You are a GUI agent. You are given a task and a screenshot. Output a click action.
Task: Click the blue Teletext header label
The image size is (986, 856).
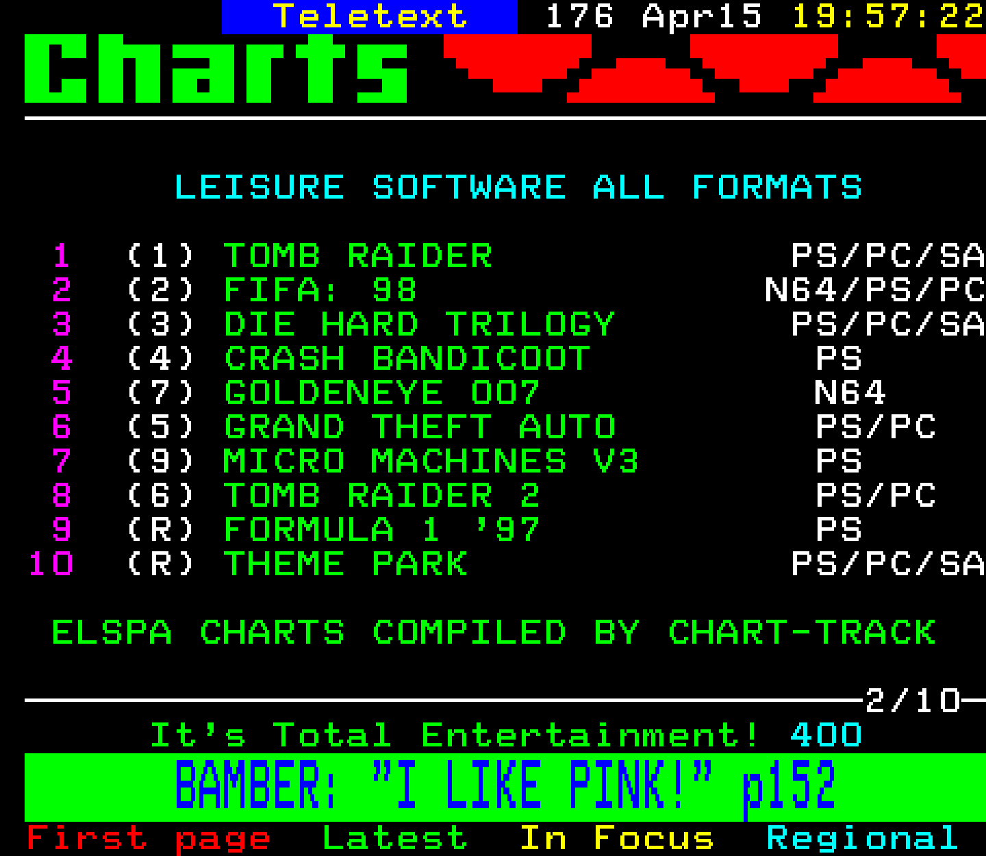(370, 16)
